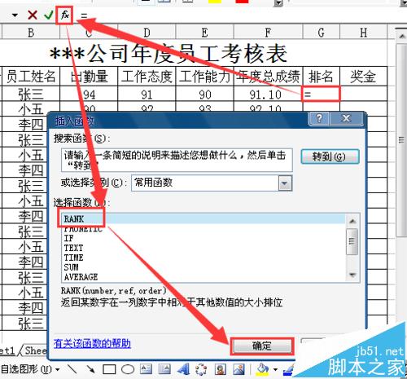Select TEXT in the function list
The width and height of the screenshot is (407, 379).
tap(203, 248)
